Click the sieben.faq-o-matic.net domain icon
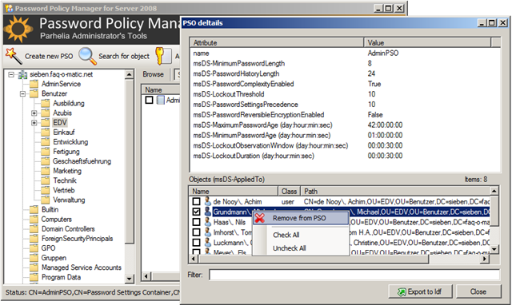Screen dimensions: 512x305 coord(22,74)
